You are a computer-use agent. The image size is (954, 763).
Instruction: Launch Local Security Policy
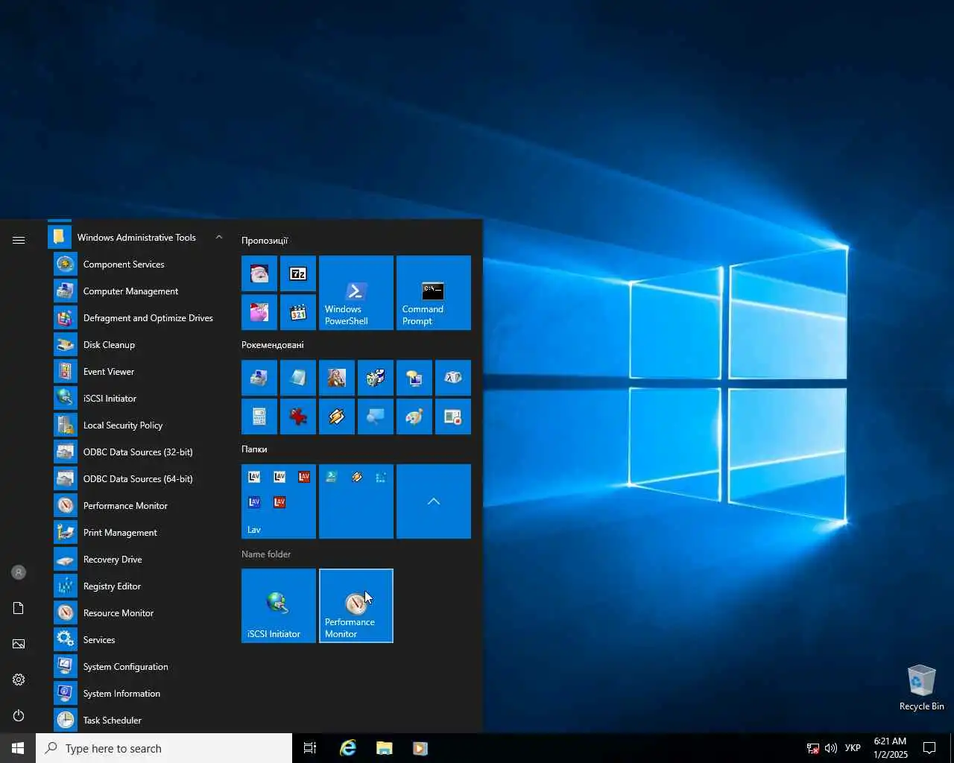coord(137,425)
